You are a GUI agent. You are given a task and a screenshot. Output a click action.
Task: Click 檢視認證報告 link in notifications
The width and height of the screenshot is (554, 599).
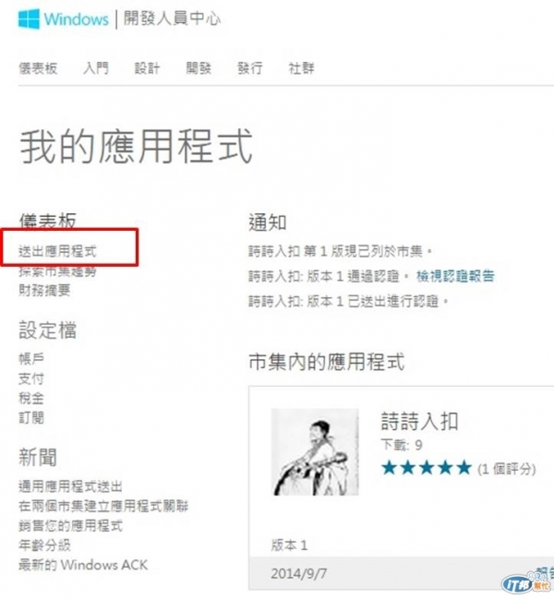455,276
